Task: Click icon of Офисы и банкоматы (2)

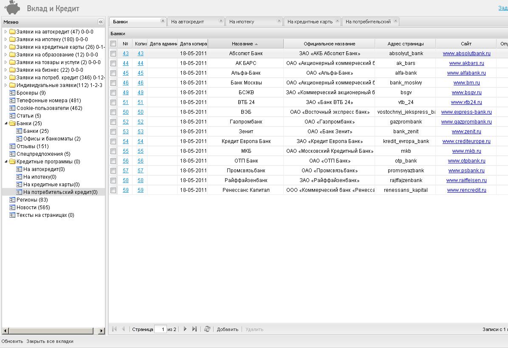Action: pos(19,138)
